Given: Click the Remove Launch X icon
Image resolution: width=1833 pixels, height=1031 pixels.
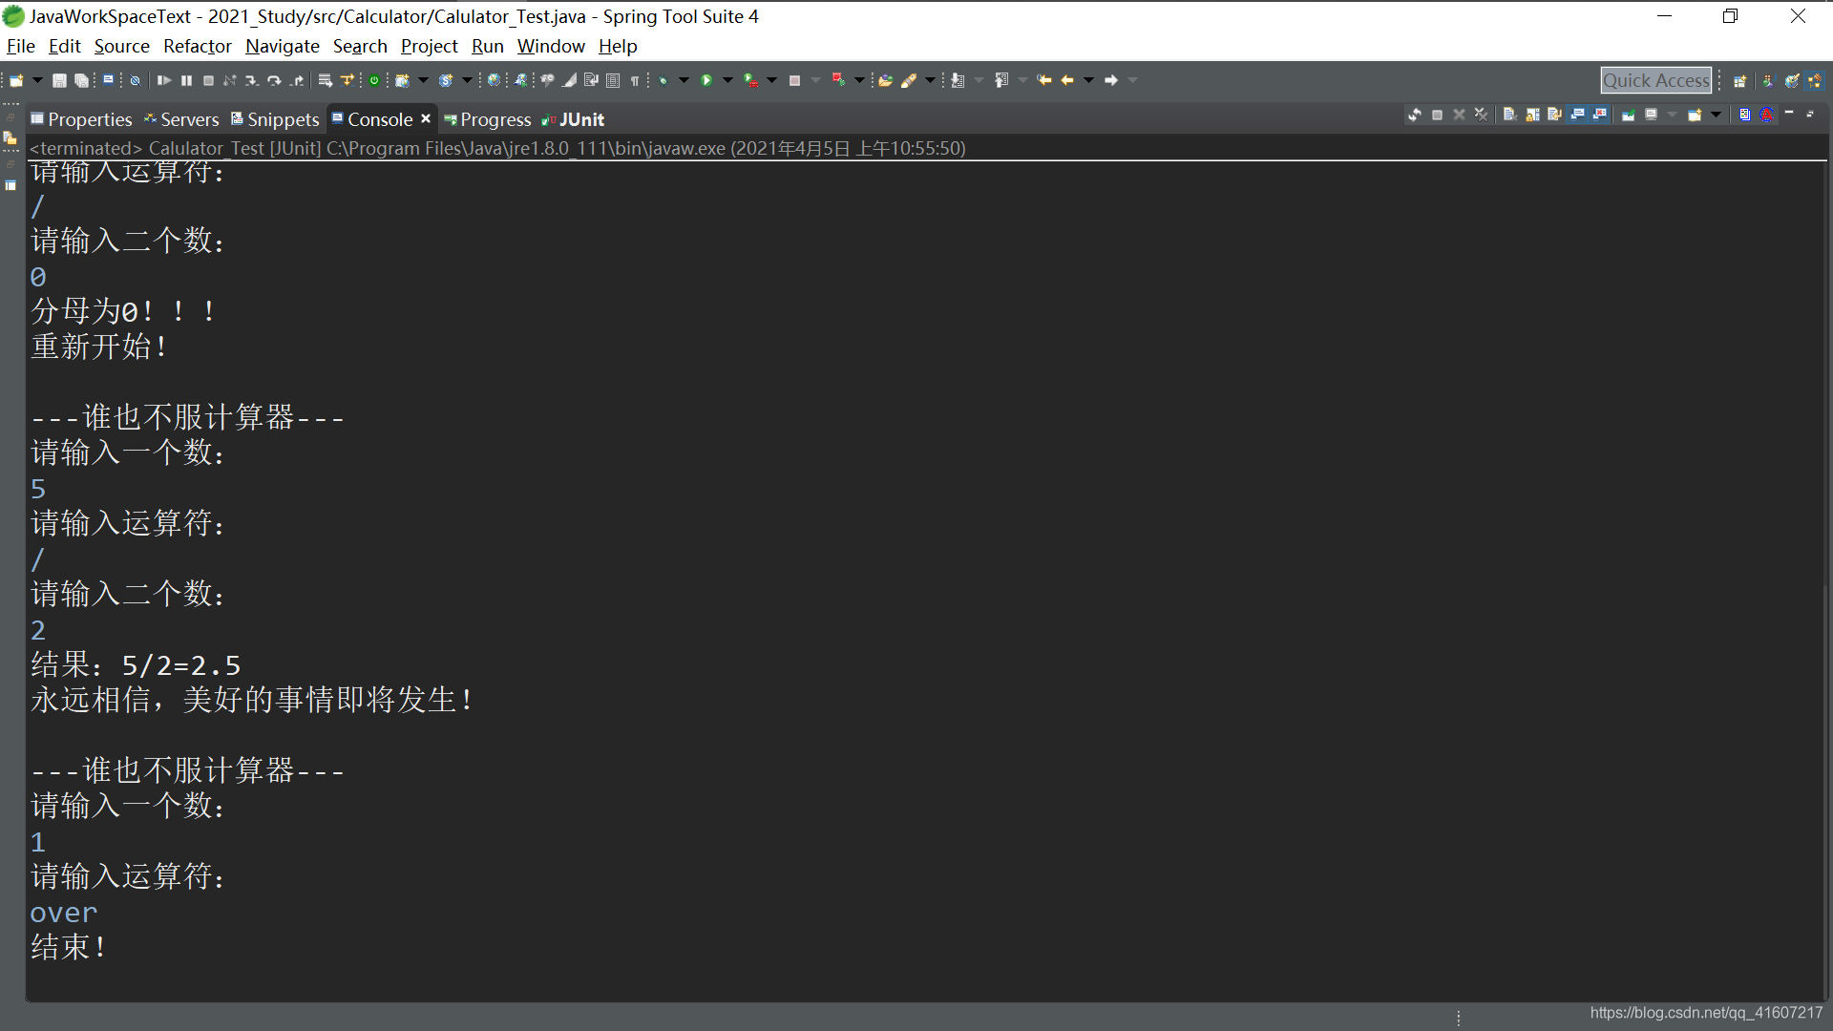Looking at the screenshot, I should tap(1459, 115).
